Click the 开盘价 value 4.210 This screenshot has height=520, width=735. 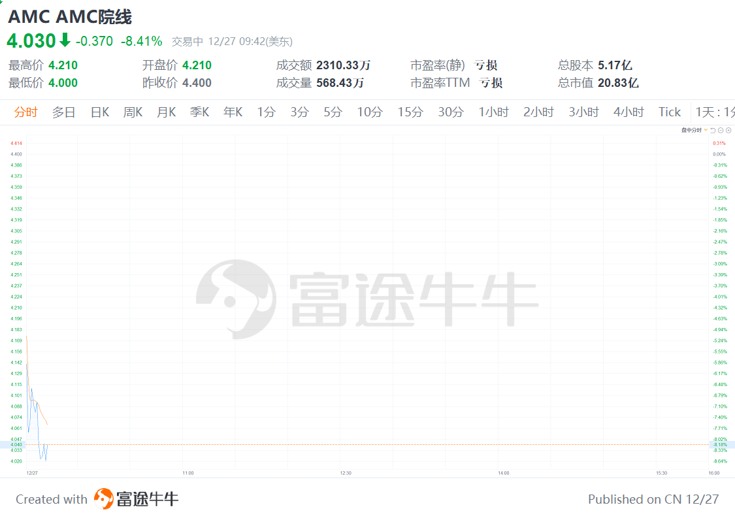pyautogui.click(x=197, y=65)
